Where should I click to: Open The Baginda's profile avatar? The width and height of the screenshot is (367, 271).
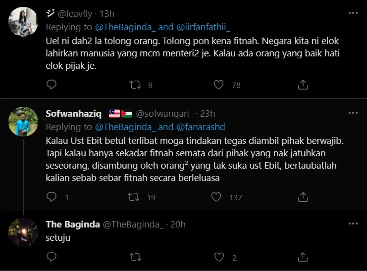[x=23, y=232]
